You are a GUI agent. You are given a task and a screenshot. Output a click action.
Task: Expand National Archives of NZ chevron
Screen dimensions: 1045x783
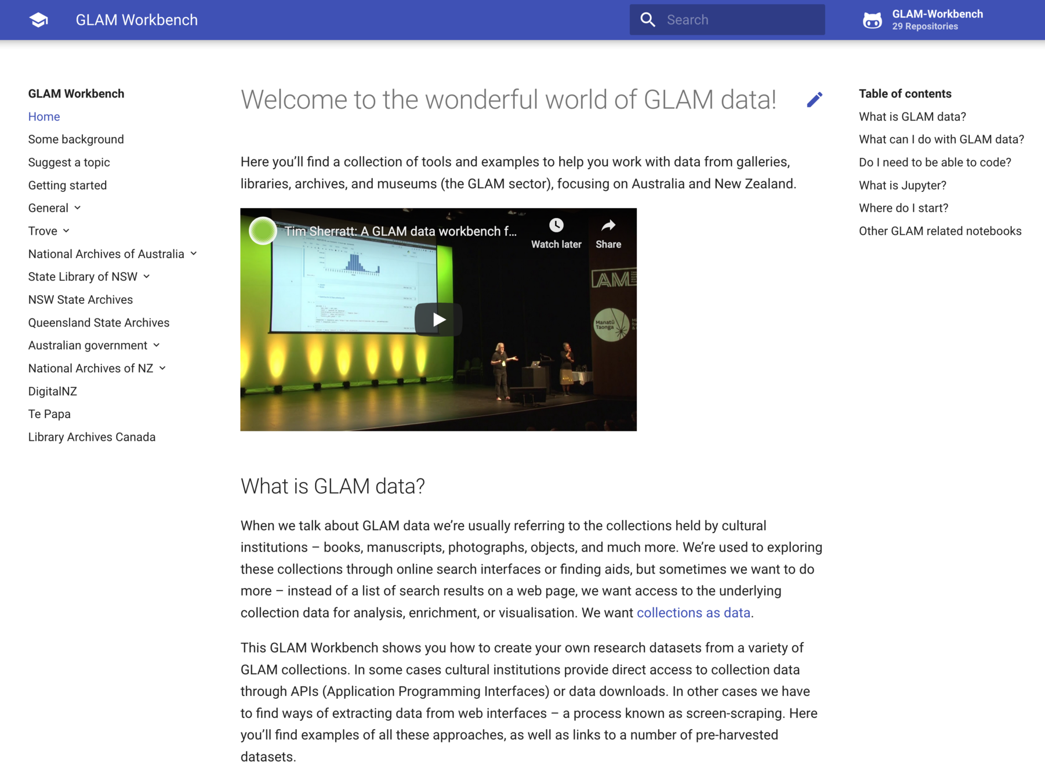[x=162, y=368]
